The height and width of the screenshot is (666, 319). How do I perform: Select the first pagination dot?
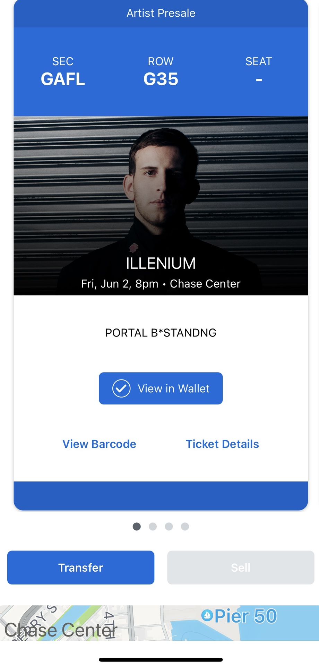[x=137, y=527]
